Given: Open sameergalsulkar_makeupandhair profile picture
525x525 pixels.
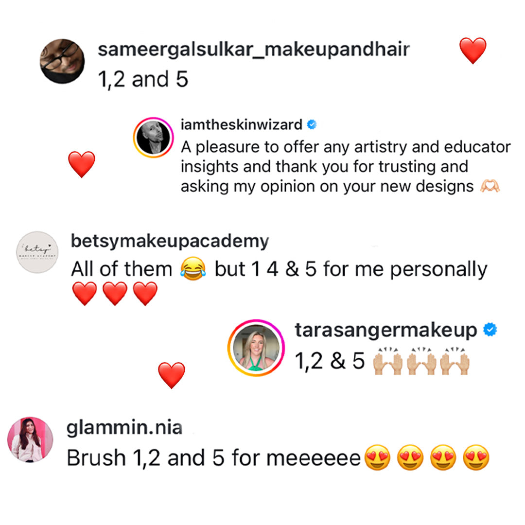Looking at the screenshot, I should [x=62, y=61].
